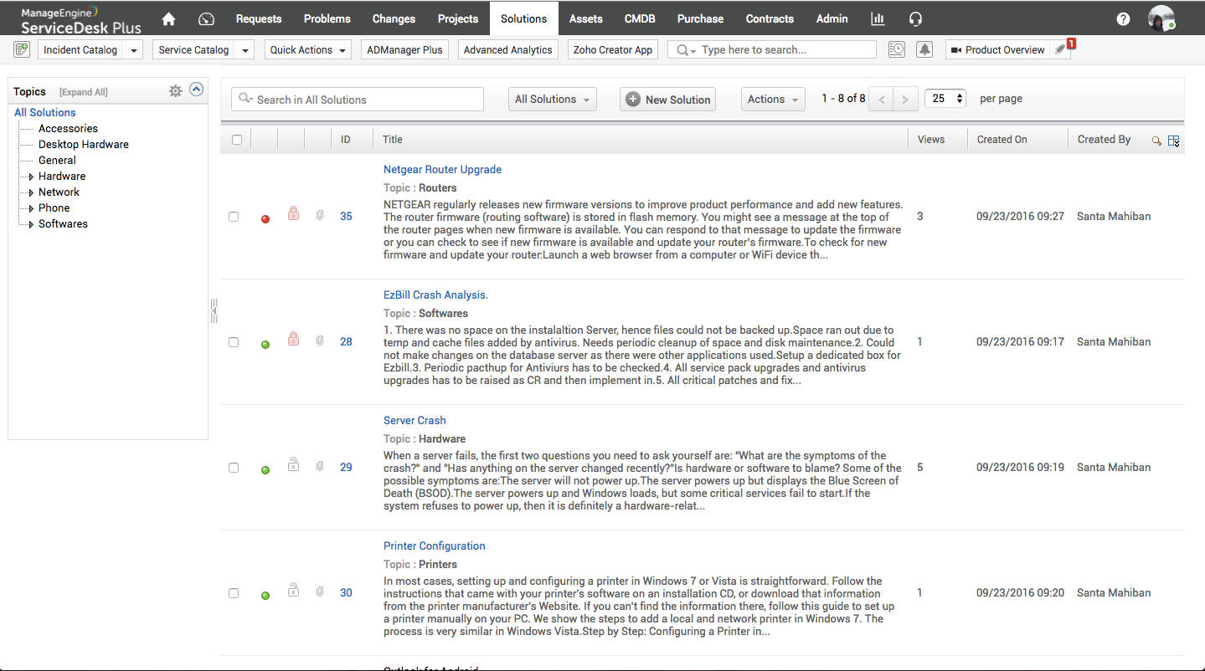
Task: Switch to the Assets tab
Action: (x=585, y=18)
